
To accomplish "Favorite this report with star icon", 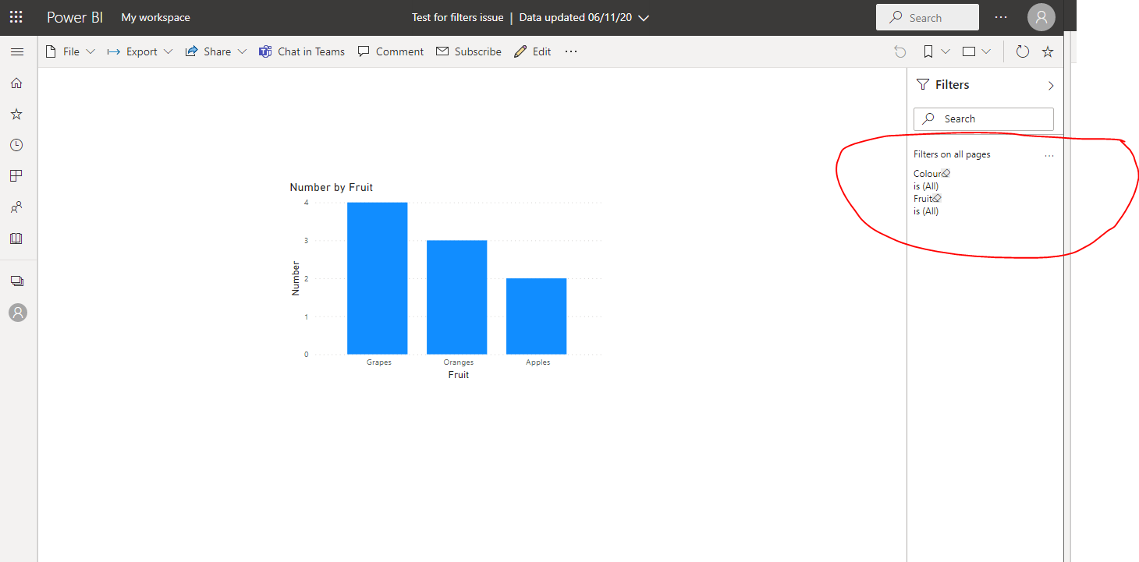I will click(x=1048, y=51).
